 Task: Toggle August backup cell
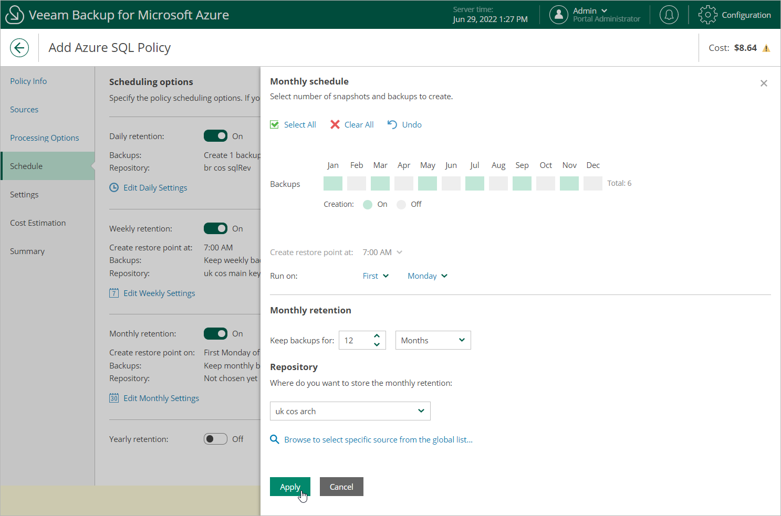[x=498, y=183]
